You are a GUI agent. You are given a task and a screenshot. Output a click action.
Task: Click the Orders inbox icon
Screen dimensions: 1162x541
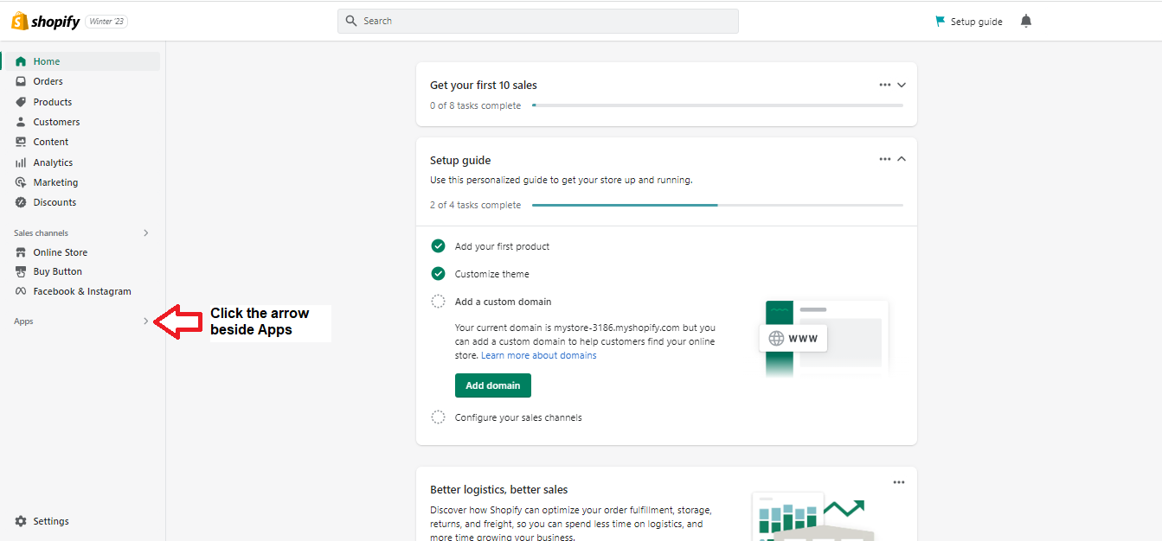pyautogui.click(x=21, y=81)
